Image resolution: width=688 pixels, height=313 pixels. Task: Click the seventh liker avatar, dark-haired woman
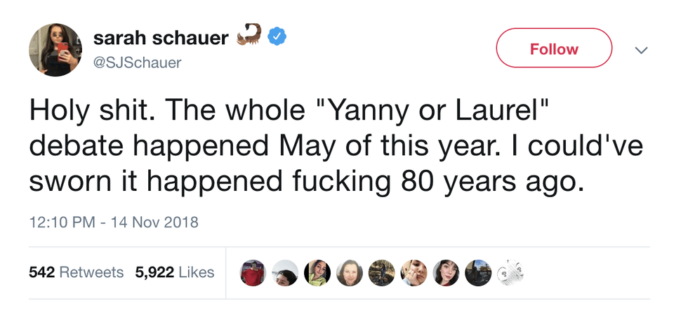(446, 272)
